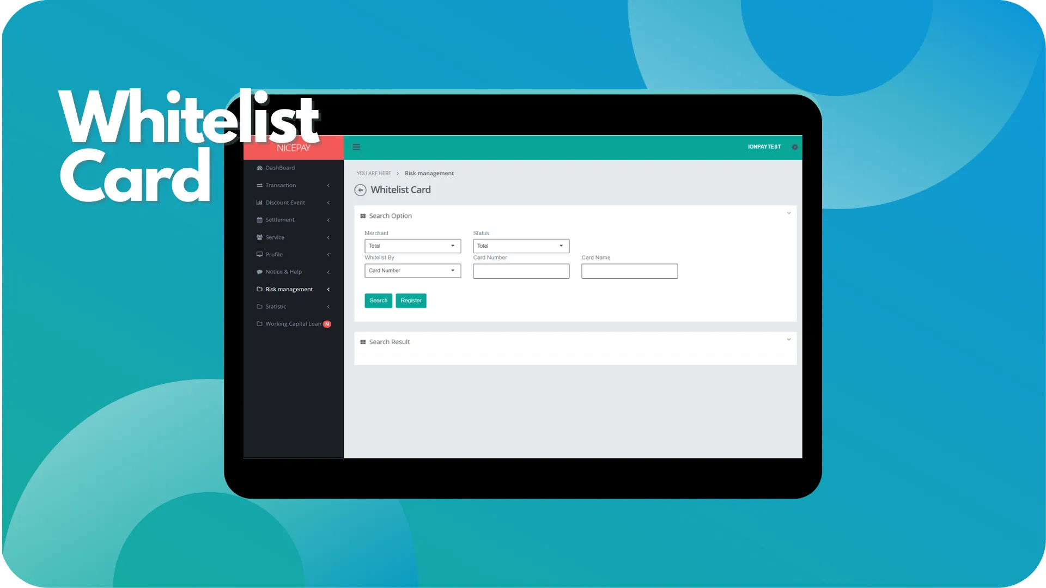Click the Card Number input field
This screenshot has height=588, width=1046.
pos(521,271)
